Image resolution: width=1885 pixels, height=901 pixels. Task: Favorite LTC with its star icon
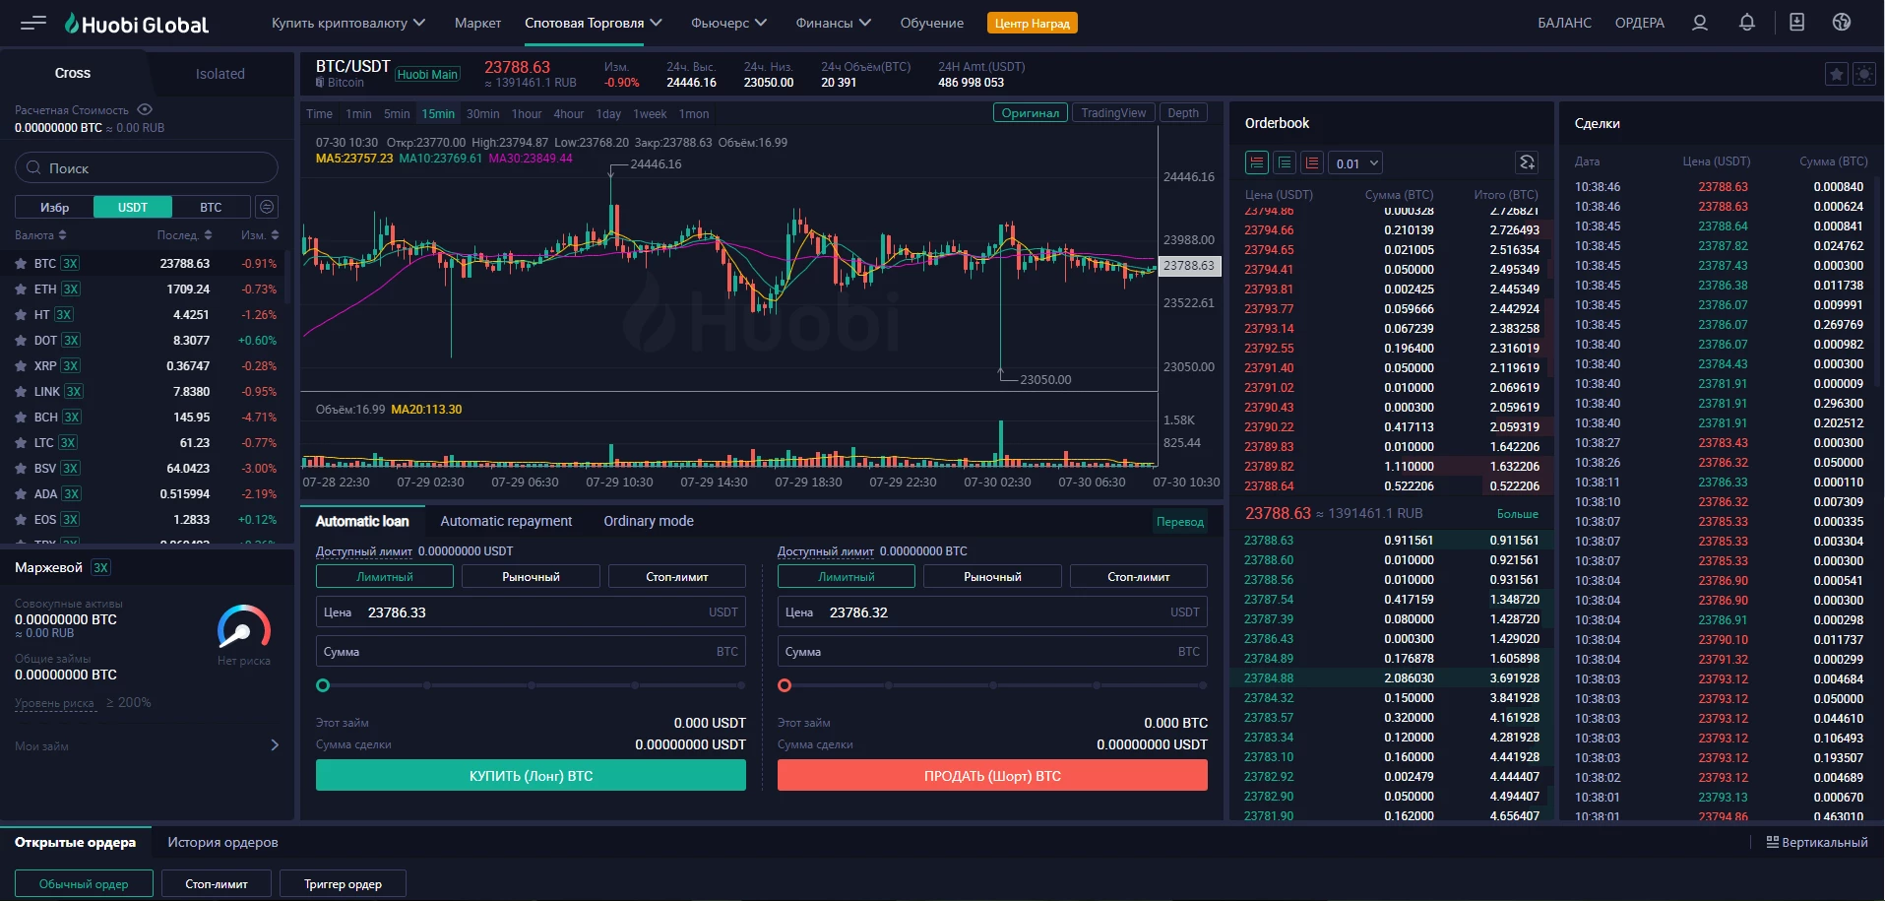pos(21,443)
